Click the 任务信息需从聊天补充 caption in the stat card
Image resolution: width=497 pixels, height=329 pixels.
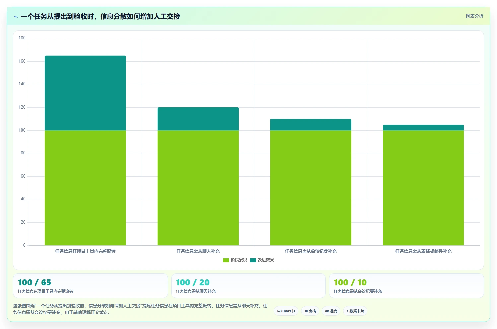tap(196, 291)
